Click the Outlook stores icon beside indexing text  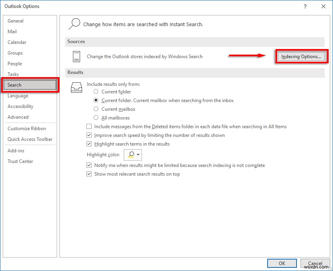point(77,56)
